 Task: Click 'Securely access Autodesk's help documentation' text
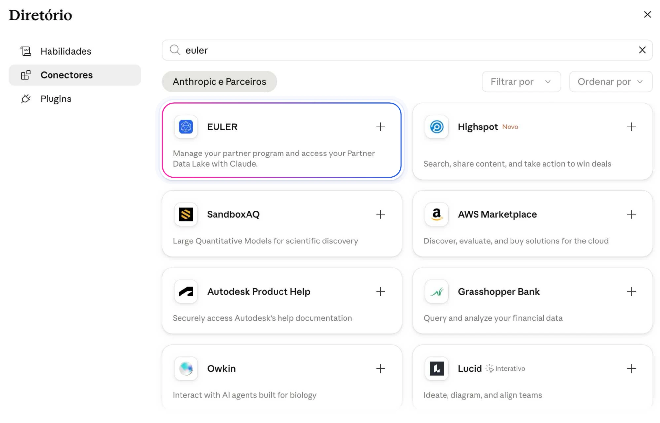pyautogui.click(x=262, y=318)
